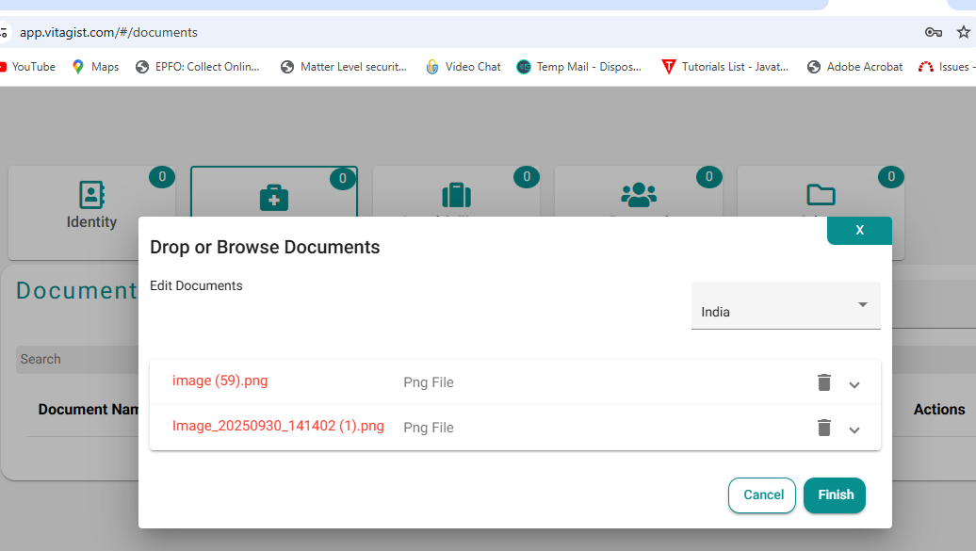
Task: Open the folder category card
Action: coord(821,193)
